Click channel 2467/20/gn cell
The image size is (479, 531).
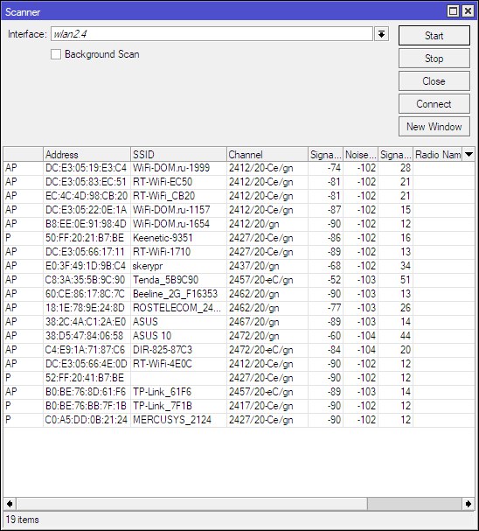254,322
